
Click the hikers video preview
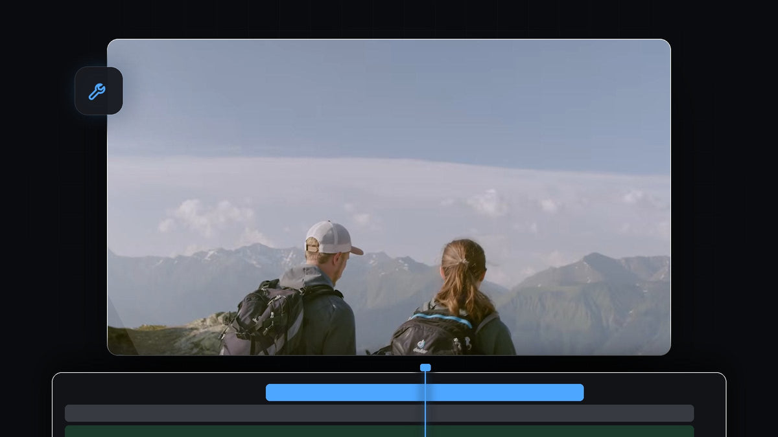[389, 197]
